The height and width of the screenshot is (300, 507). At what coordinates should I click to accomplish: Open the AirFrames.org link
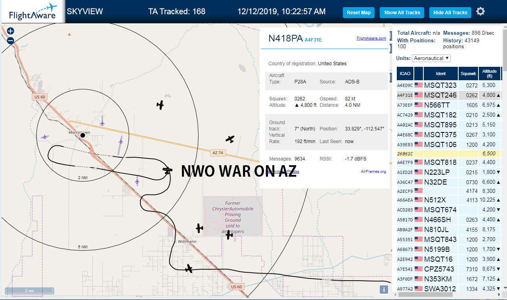[373, 172]
